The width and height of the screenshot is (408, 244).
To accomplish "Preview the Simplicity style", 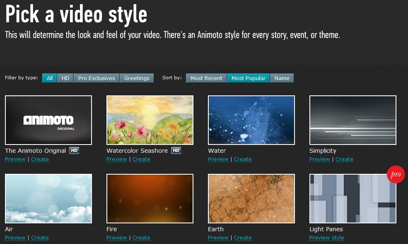I will [319, 159].
